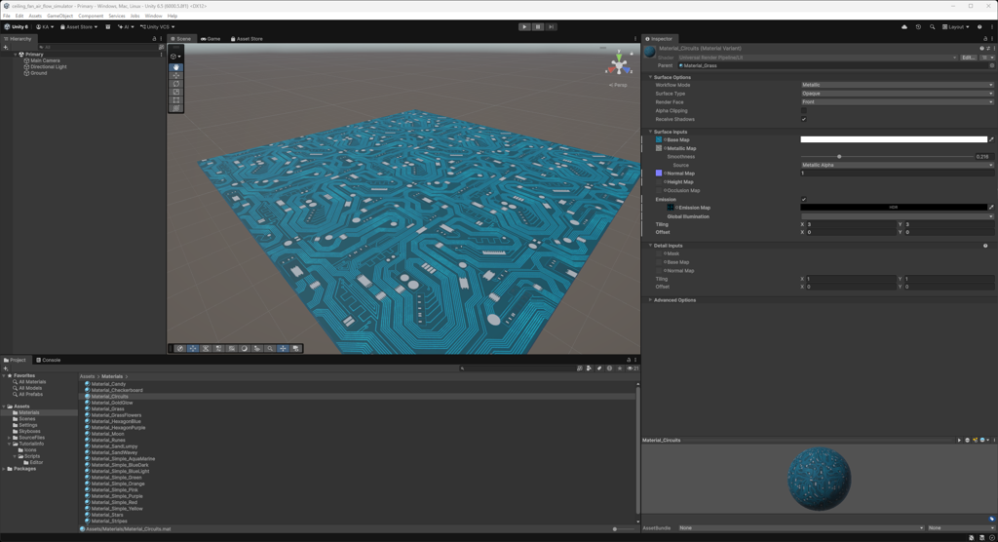Open the Layout dropdown
Screen dimensions: 998x542
tap(955, 26)
